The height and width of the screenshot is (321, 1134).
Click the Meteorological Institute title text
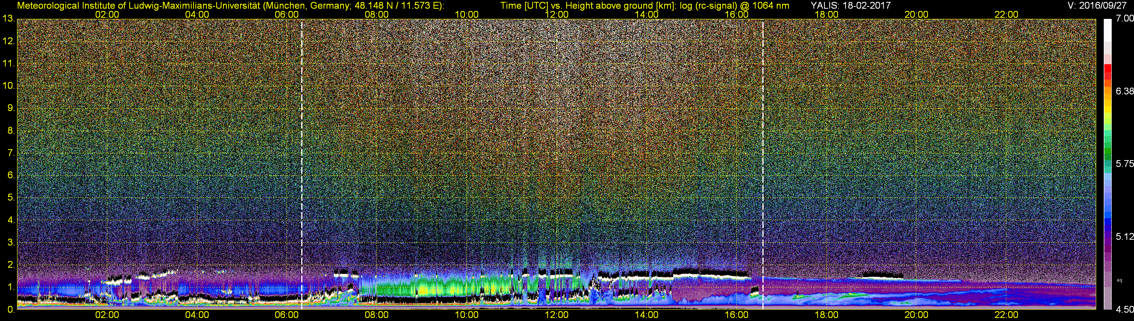(231, 5)
